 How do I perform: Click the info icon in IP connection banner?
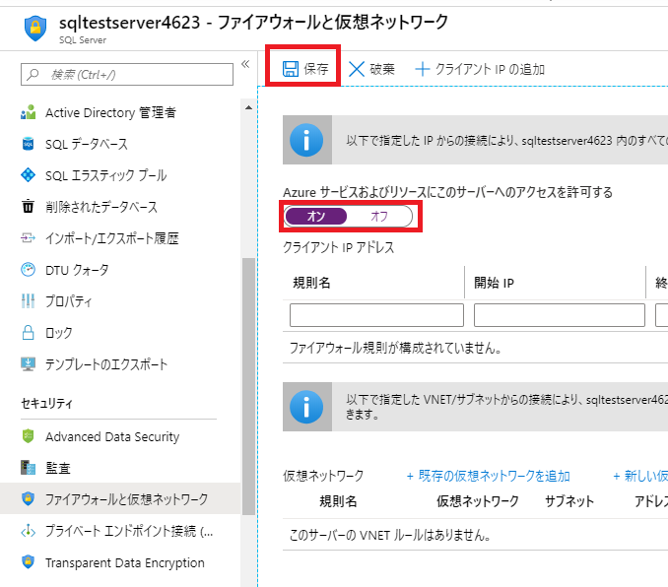tap(306, 140)
